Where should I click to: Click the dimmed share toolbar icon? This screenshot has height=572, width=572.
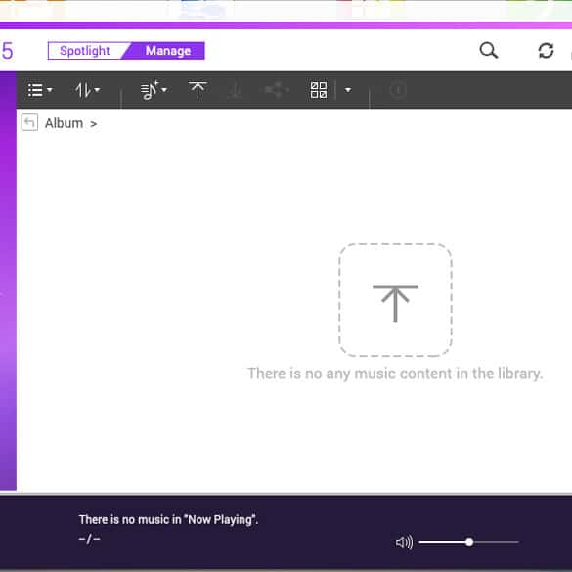click(276, 90)
